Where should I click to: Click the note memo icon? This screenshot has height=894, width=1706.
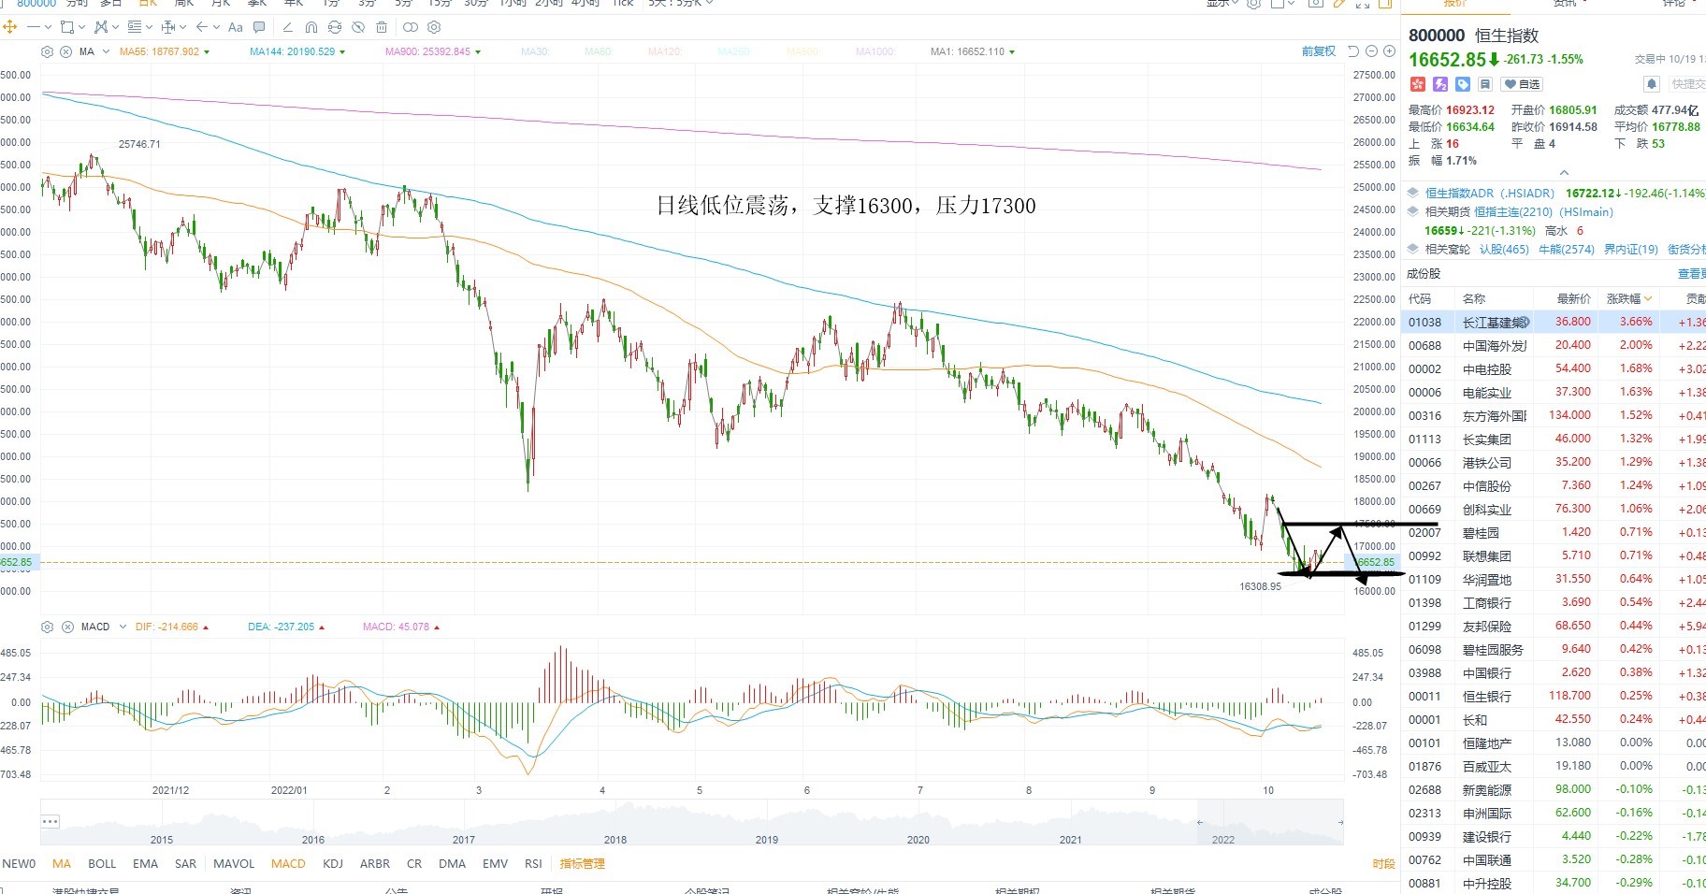point(1485,84)
